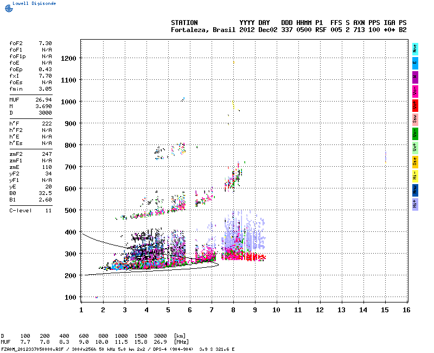The image size is (434, 353).
Task: Select the Vo- magenta legend swatch
Action: (415, 91)
